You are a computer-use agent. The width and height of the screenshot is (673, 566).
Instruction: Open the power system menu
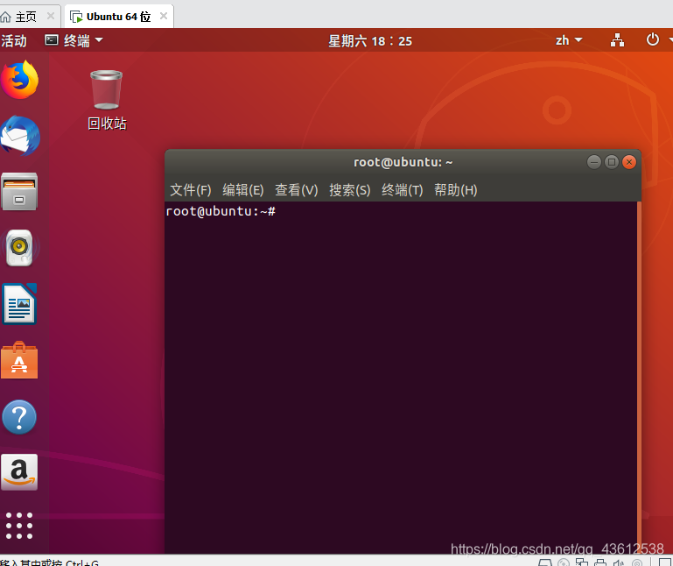[653, 40]
